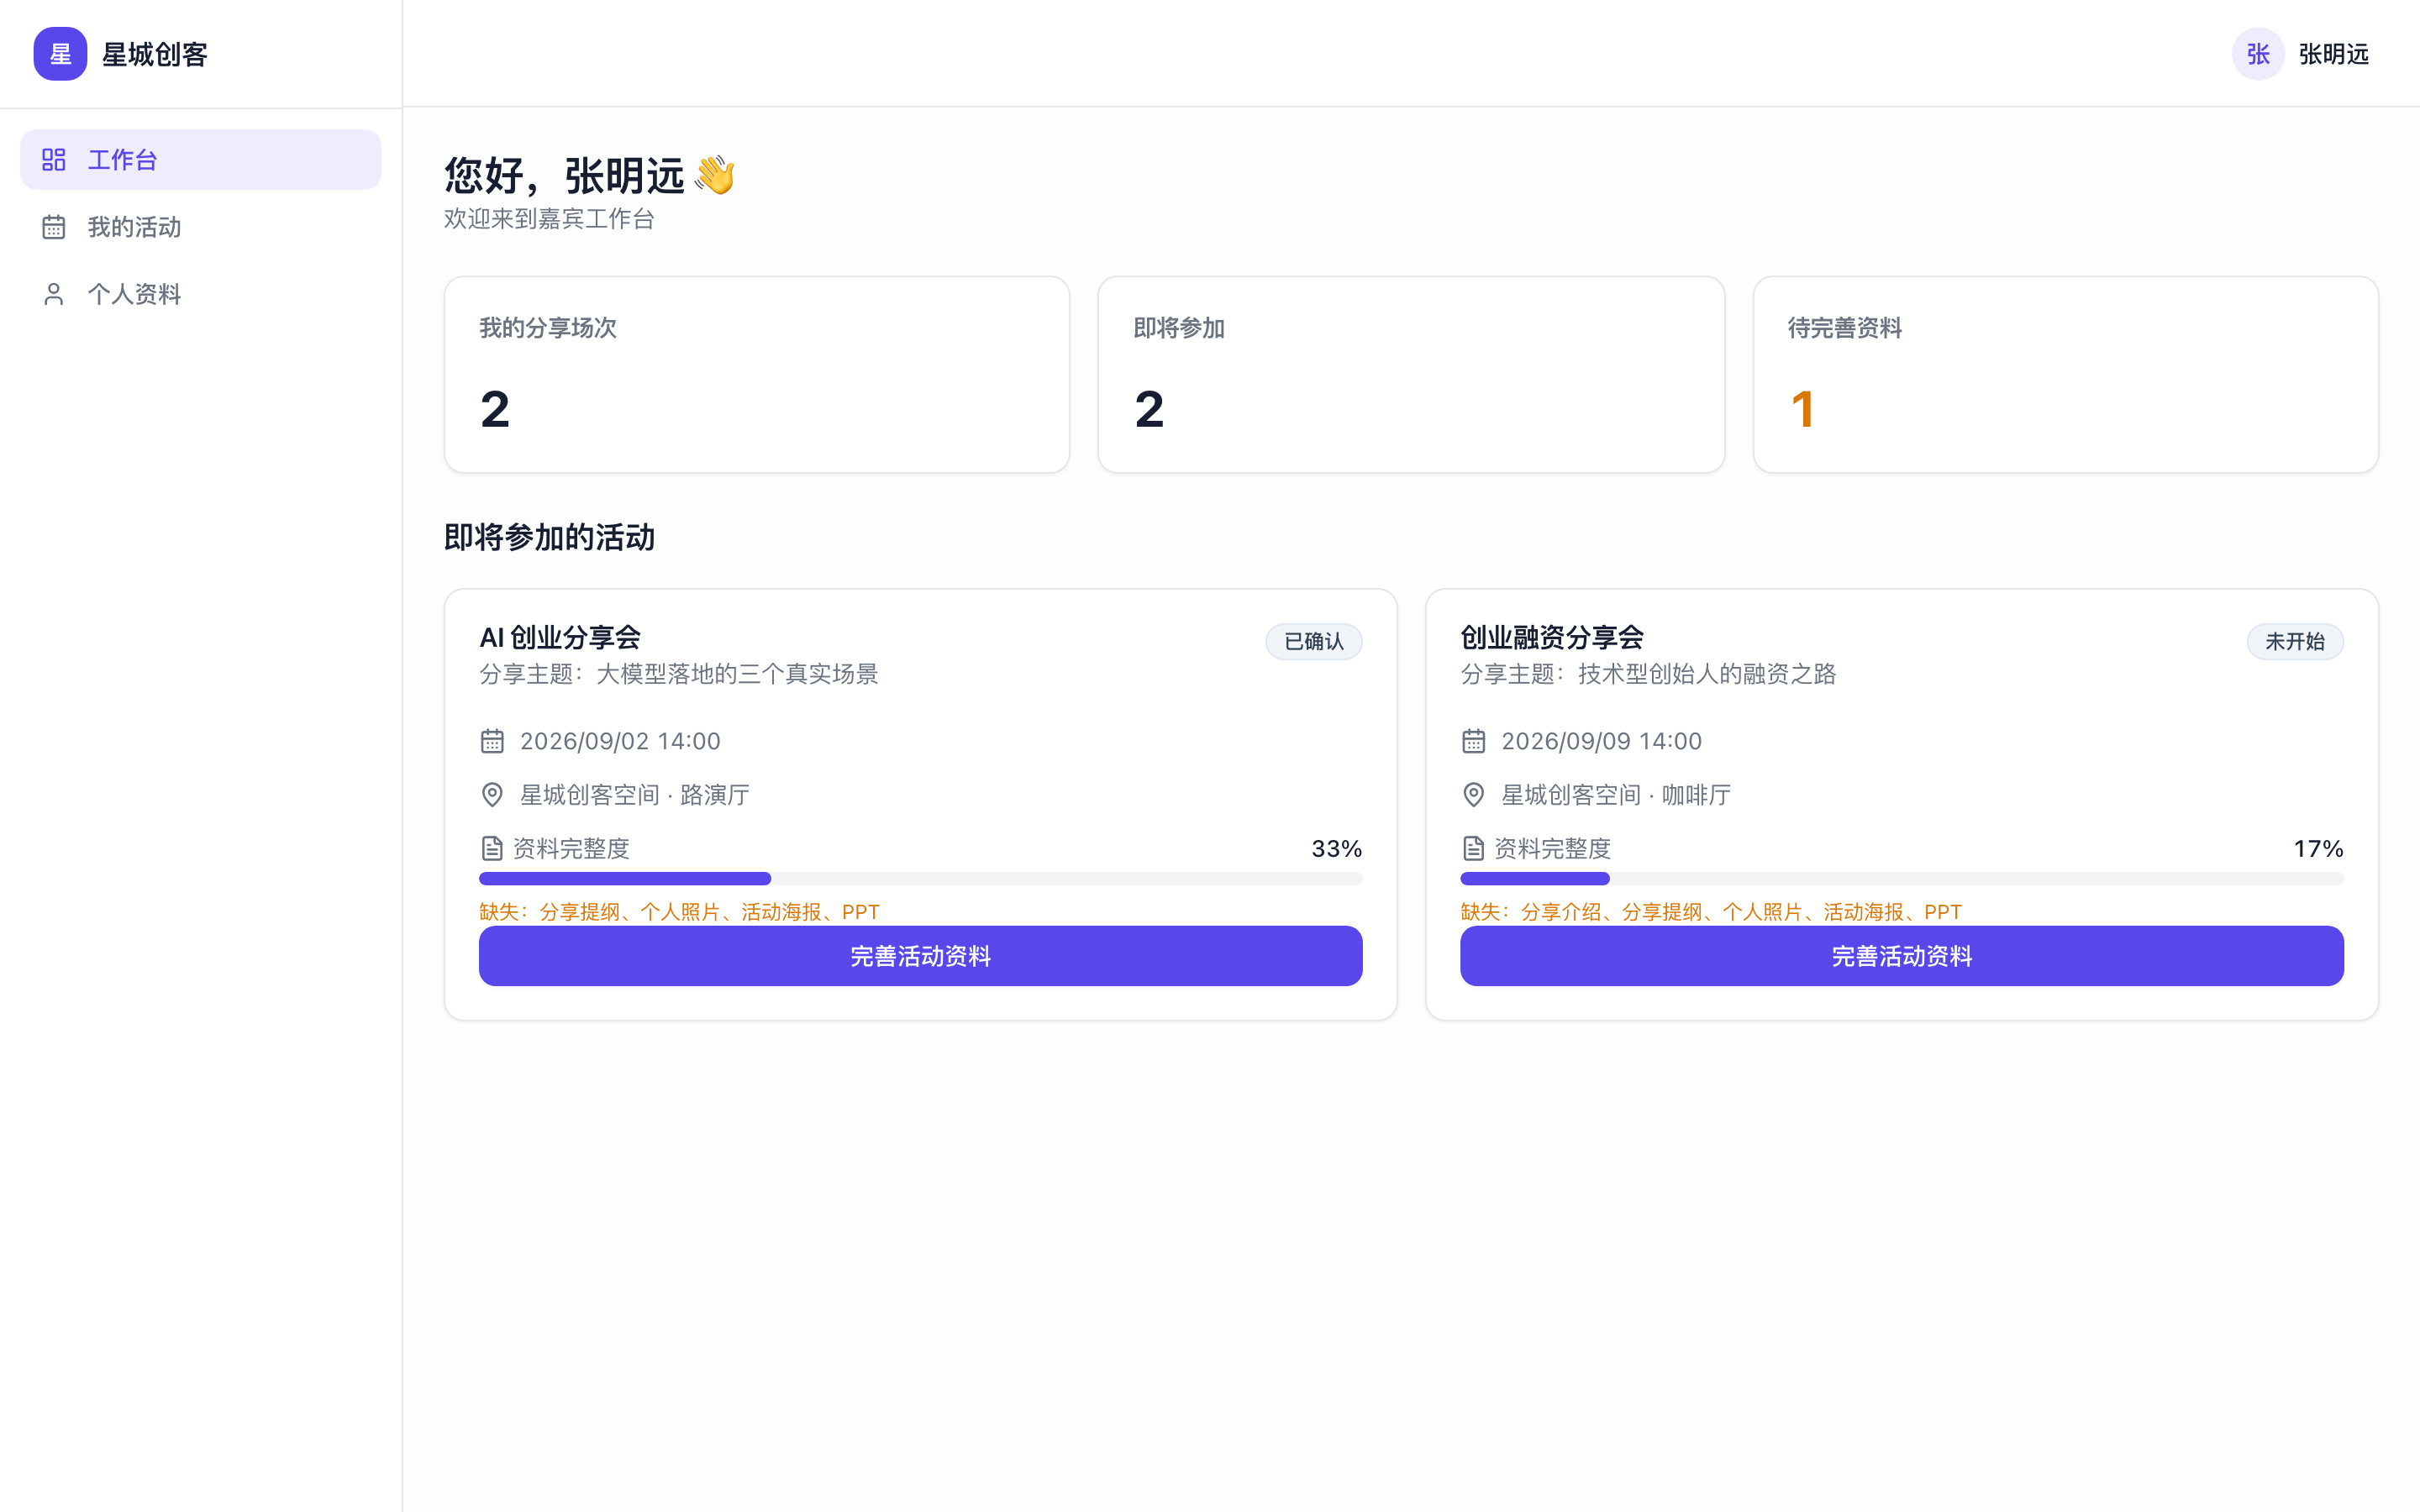Click location pin beside 路演厅
This screenshot has width=2420, height=1512.
(x=492, y=795)
